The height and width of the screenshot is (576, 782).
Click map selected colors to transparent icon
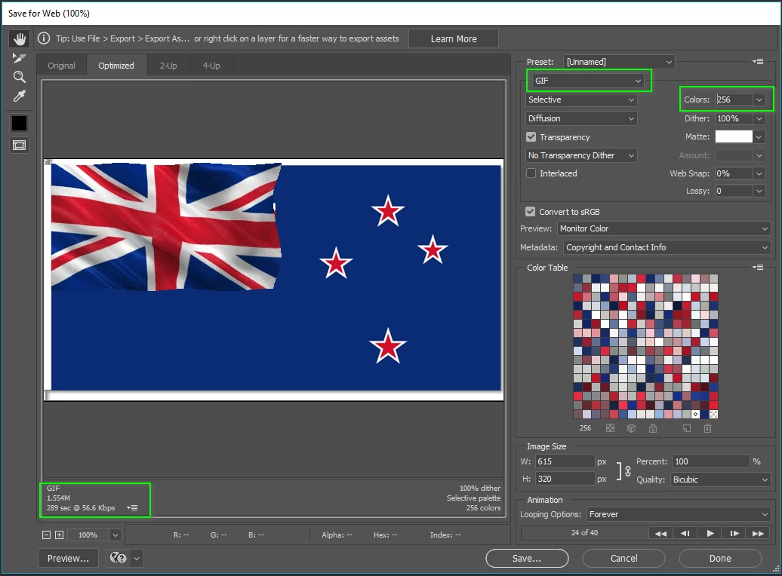coord(610,428)
